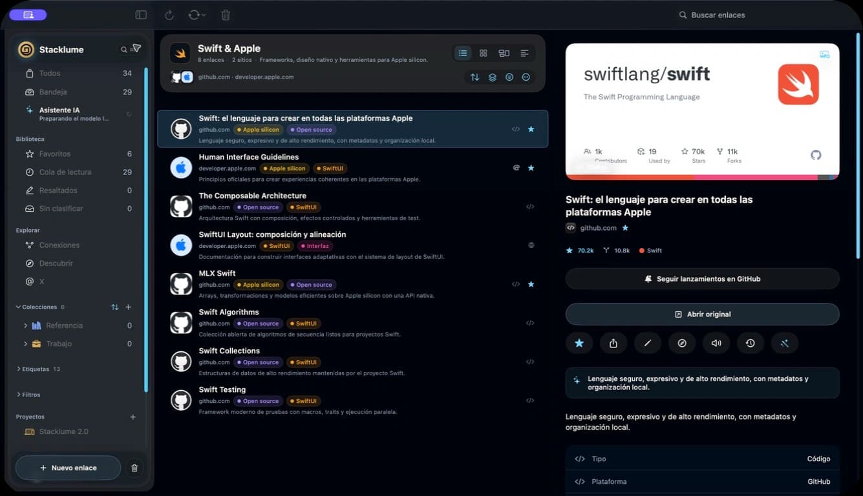The height and width of the screenshot is (496, 863).
Task: Toggle favorite star on MLX Swift row
Action: tap(531, 284)
